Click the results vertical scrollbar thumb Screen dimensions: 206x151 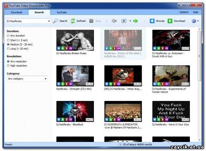click(x=199, y=56)
